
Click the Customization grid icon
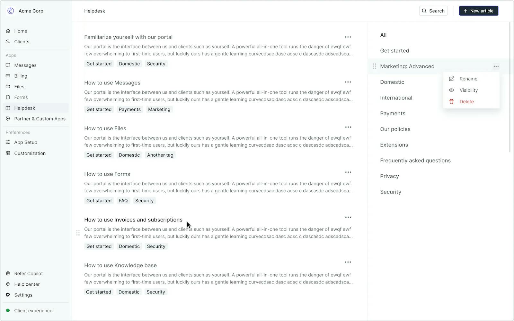point(8,153)
